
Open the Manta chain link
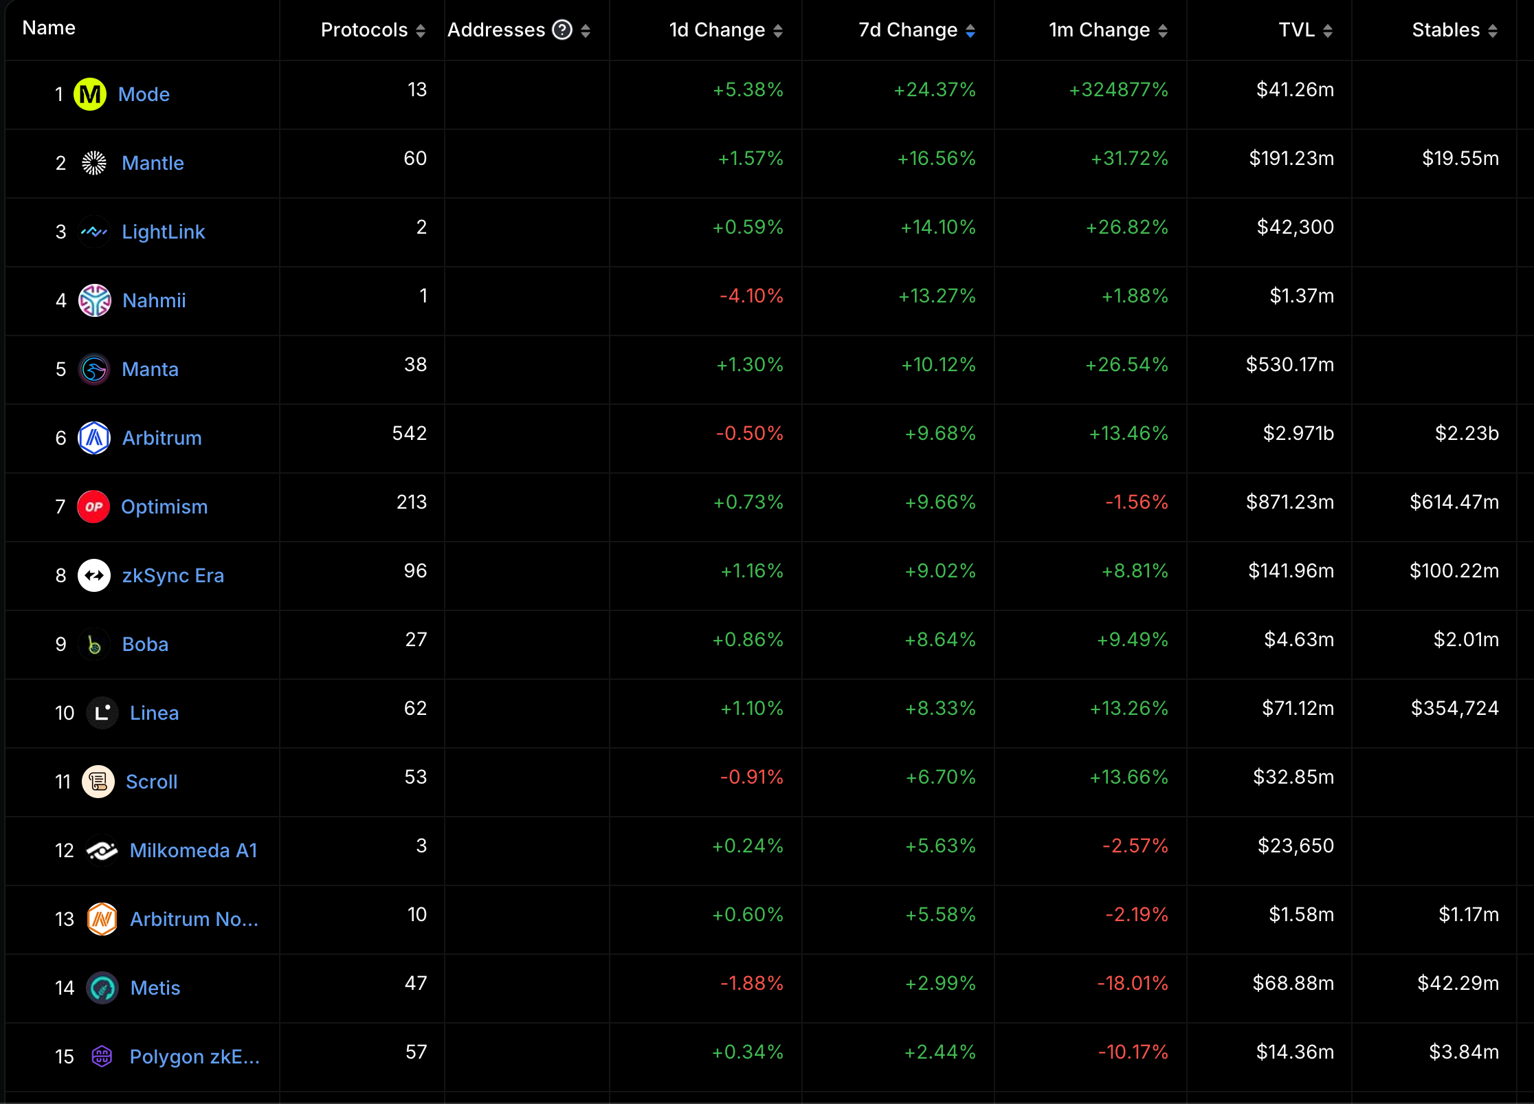point(150,369)
